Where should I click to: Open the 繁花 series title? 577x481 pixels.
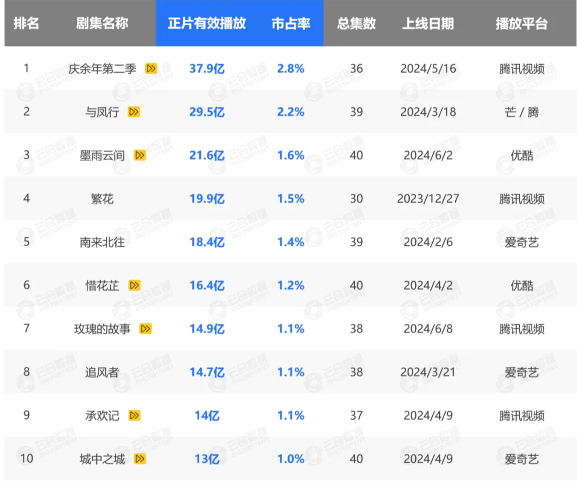(102, 199)
